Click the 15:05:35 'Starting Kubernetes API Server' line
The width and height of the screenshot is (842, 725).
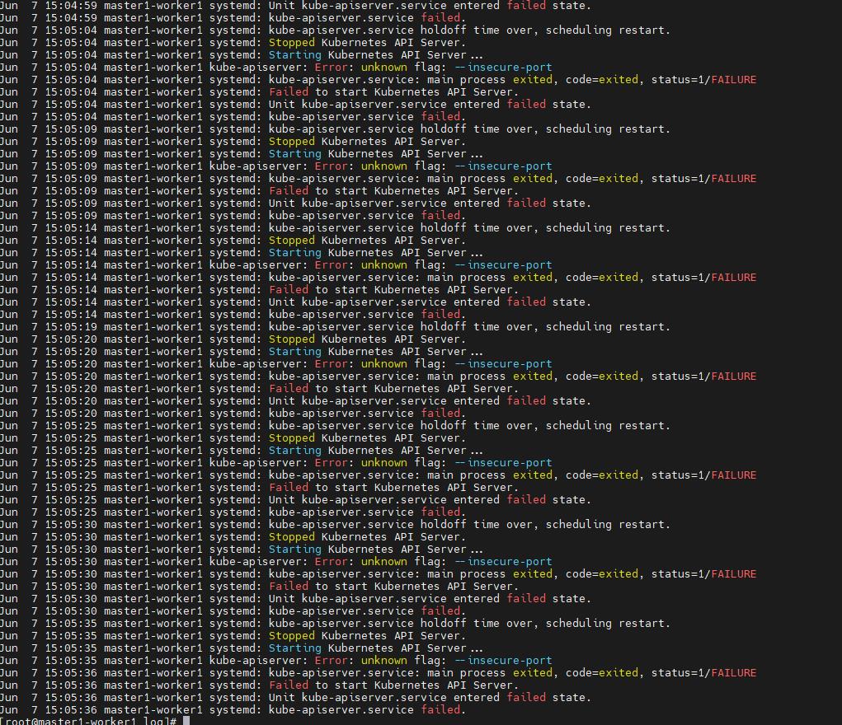242,648
